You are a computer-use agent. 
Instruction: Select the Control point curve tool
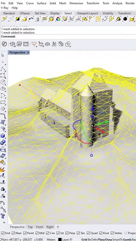pos(3,75)
